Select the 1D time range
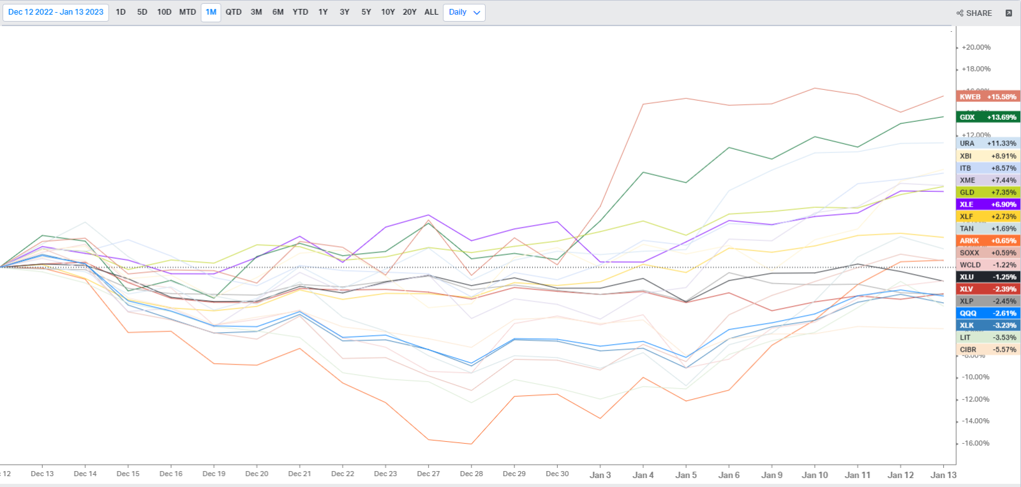This screenshot has height=487, width=1021. 121,12
